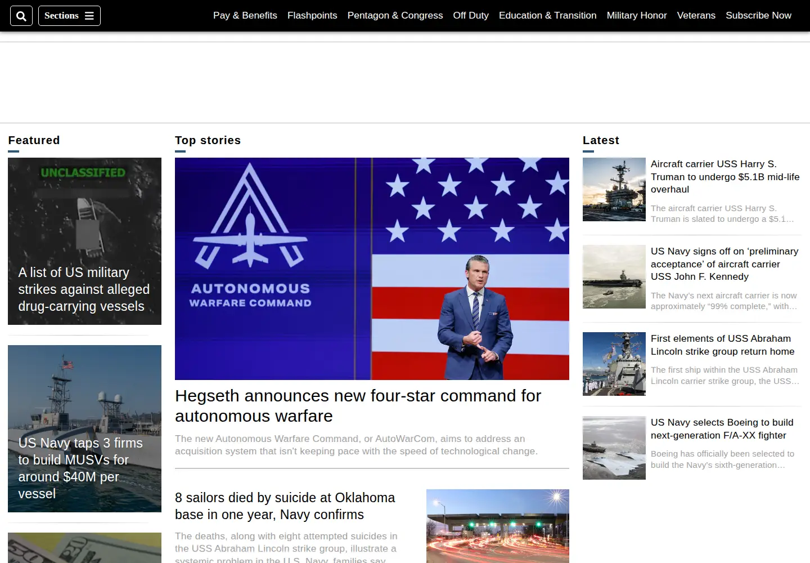Click the 'Latest' heading

click(x=601, y=140)
